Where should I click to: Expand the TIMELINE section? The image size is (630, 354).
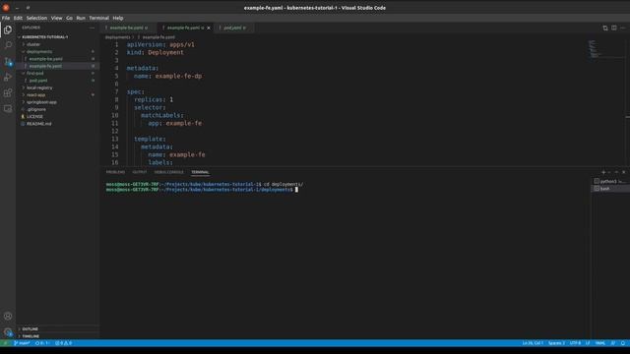(x=58, y=336)
